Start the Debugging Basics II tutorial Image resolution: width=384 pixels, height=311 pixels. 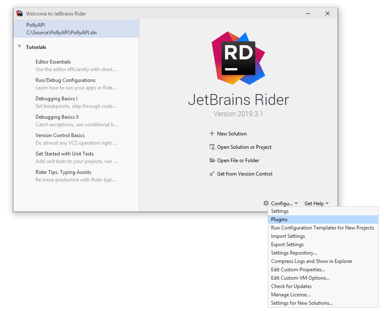coord(57,117)
